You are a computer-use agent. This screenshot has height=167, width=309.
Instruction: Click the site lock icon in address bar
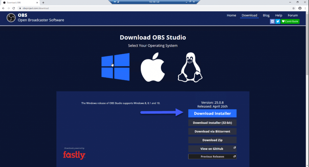[20, 8]
